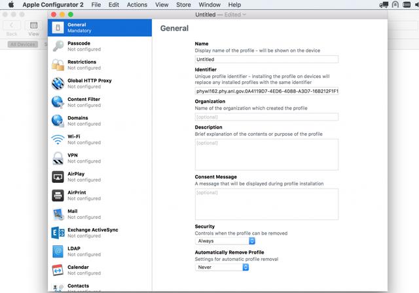Click the Name text field

click(x=266, y=59)
